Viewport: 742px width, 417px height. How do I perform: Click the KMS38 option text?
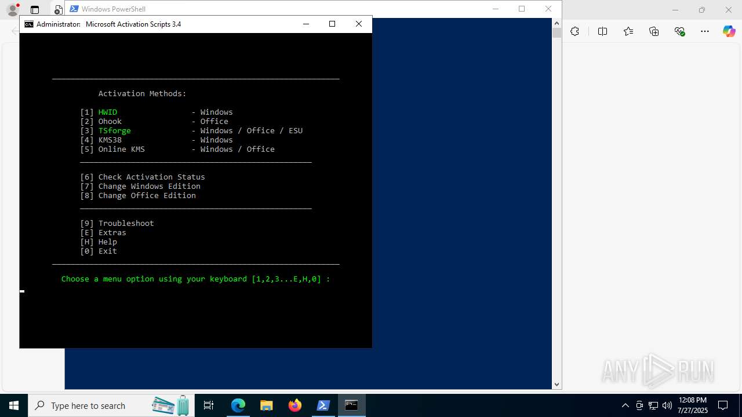[110, 140]
